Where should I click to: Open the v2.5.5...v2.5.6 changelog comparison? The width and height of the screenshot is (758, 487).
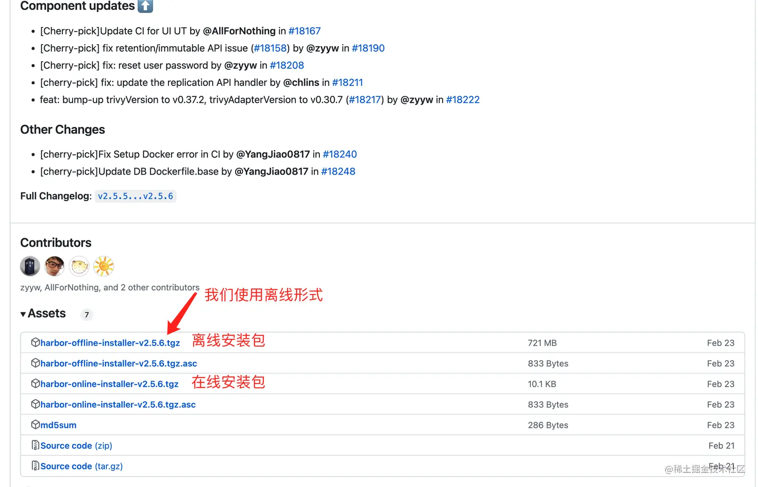tap(135, 196)
